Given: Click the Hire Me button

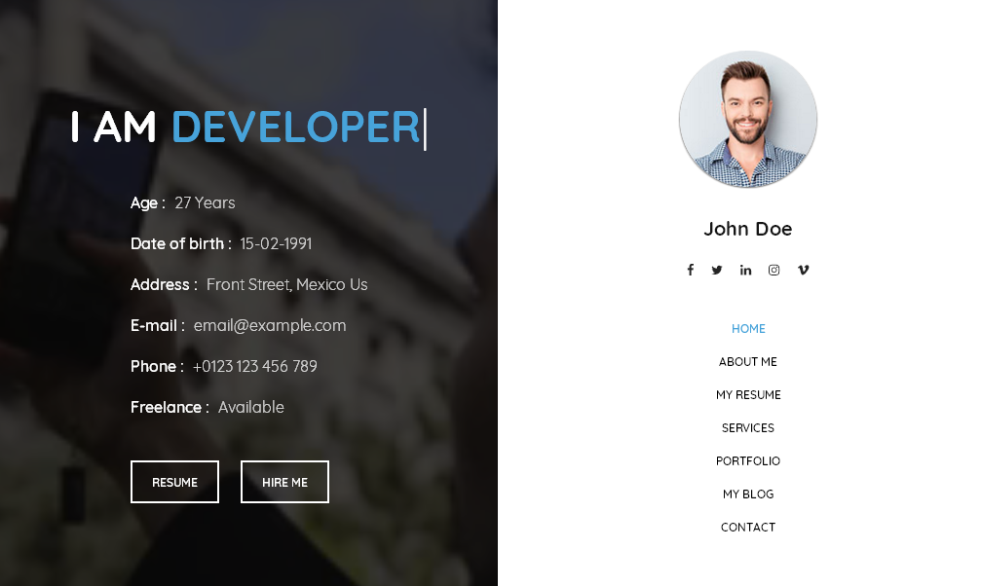Looking at the screenshot, I should [x=284, y=482].
